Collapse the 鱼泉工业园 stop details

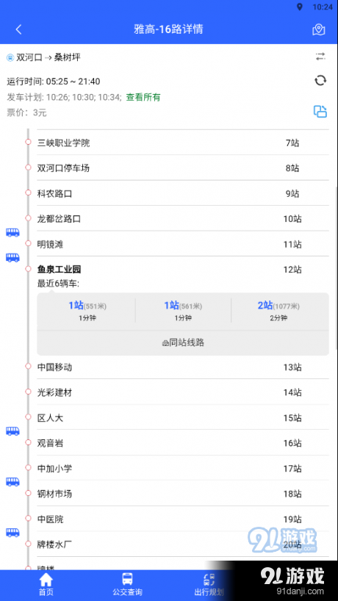pos(183,270)
